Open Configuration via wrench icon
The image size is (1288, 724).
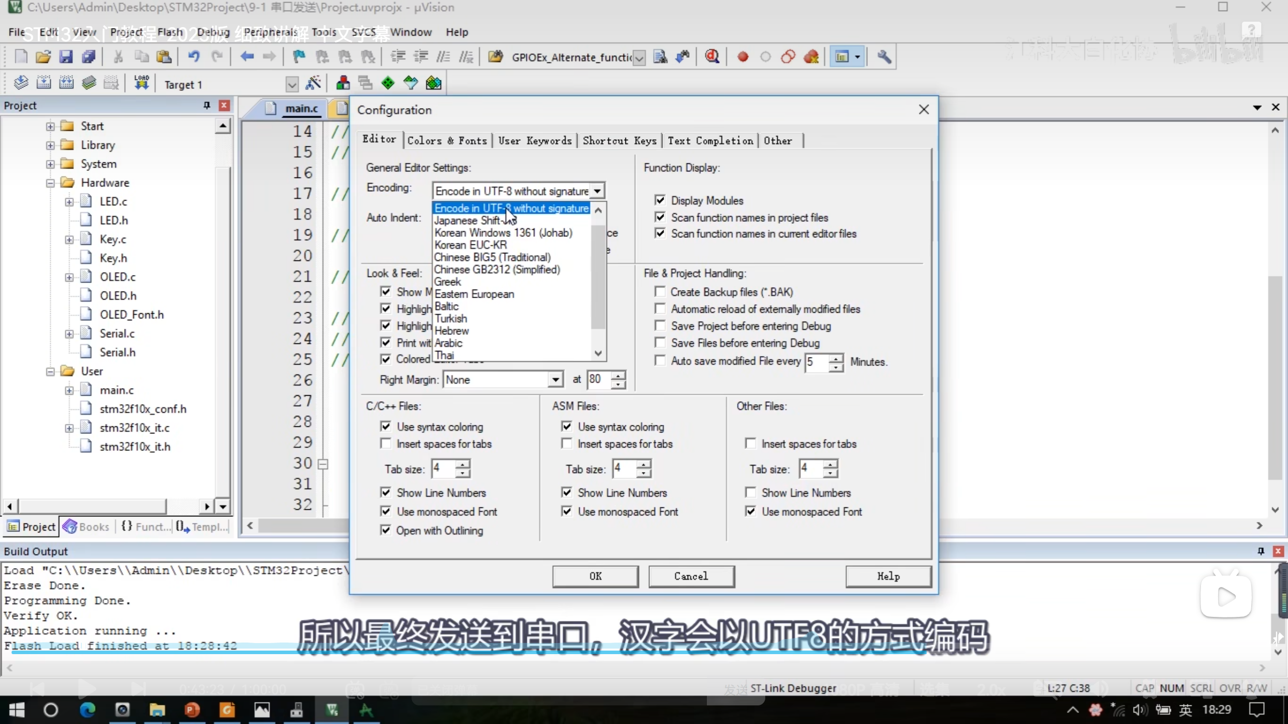point(884,57)
